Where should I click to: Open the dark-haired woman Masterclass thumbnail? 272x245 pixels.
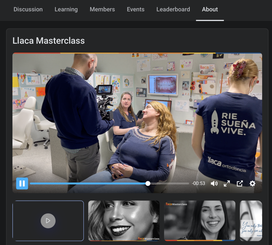click(x=200, y=221)
